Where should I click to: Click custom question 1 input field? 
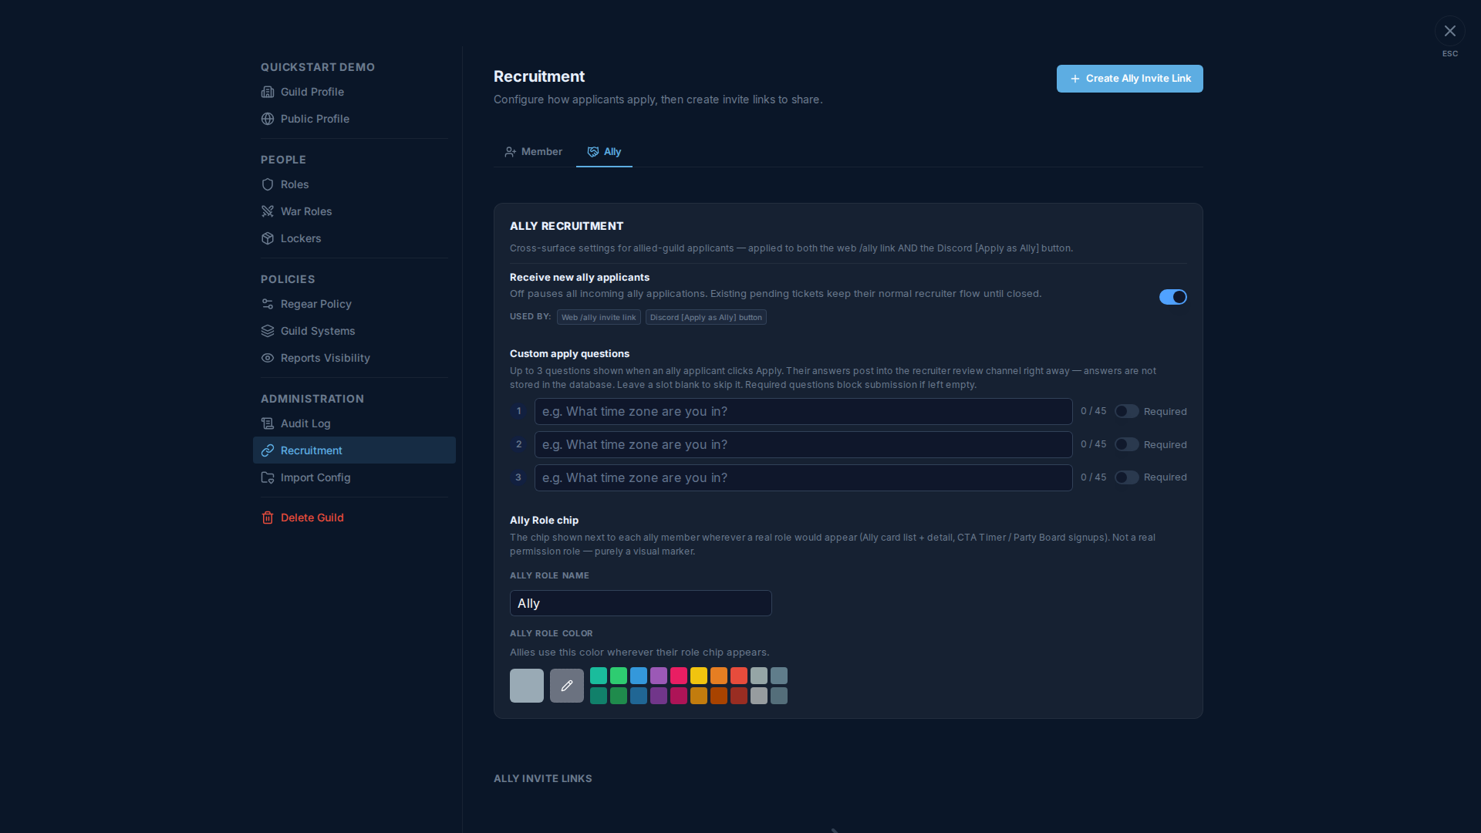click(803, 411)
